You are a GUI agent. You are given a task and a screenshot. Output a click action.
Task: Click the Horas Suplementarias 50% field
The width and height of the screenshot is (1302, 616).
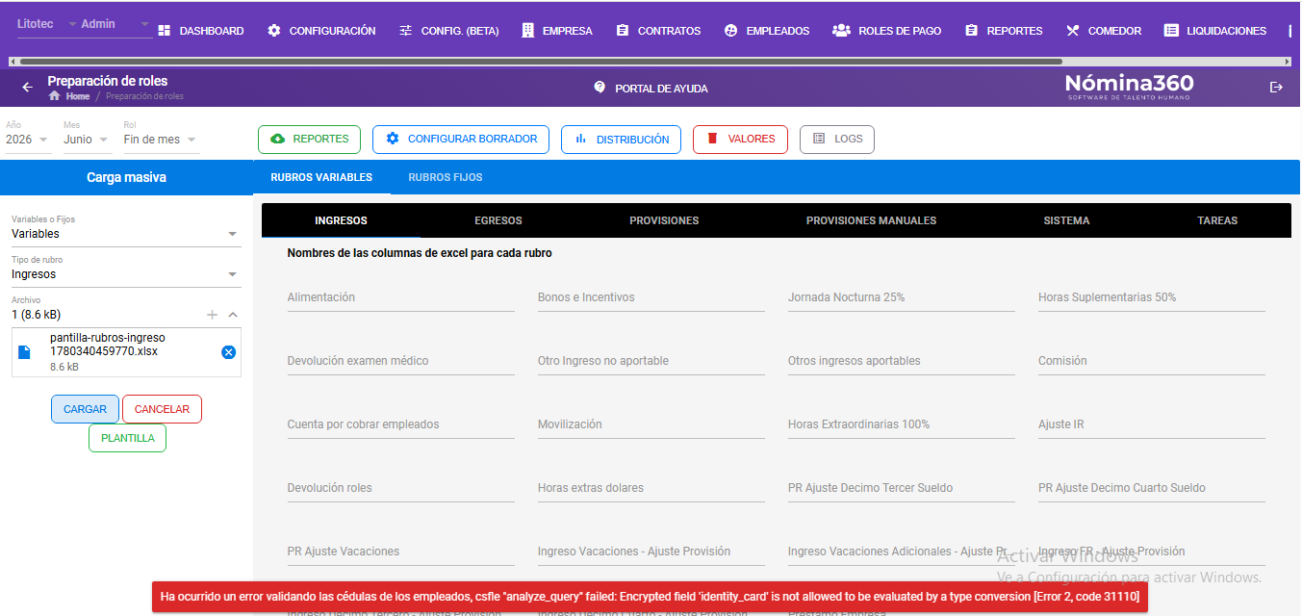point(1151,297)
